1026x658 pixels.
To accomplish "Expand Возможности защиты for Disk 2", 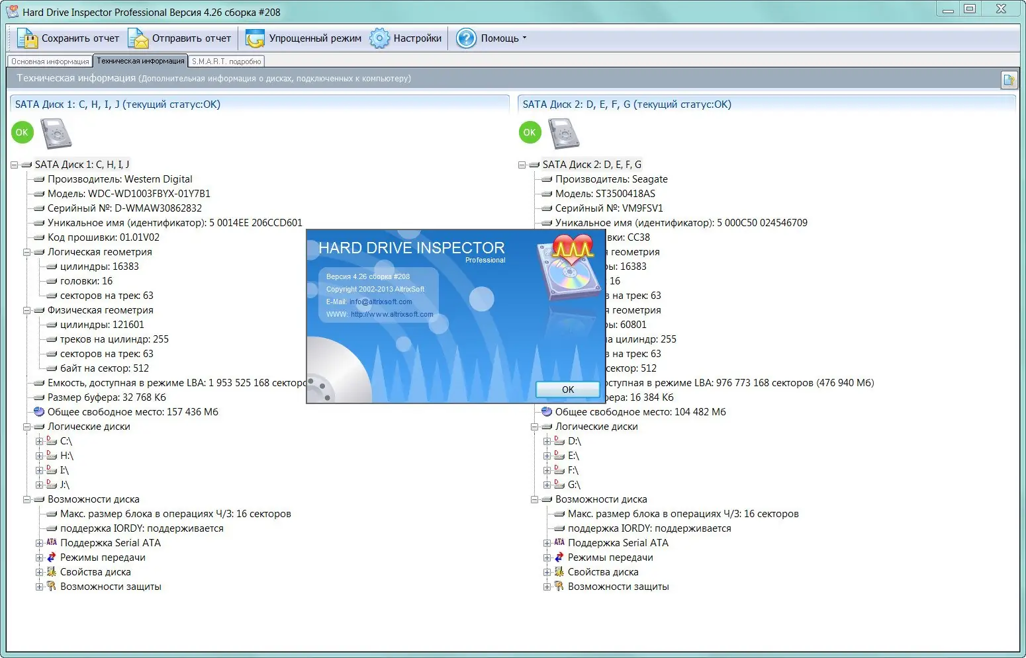I will point(547,587).
